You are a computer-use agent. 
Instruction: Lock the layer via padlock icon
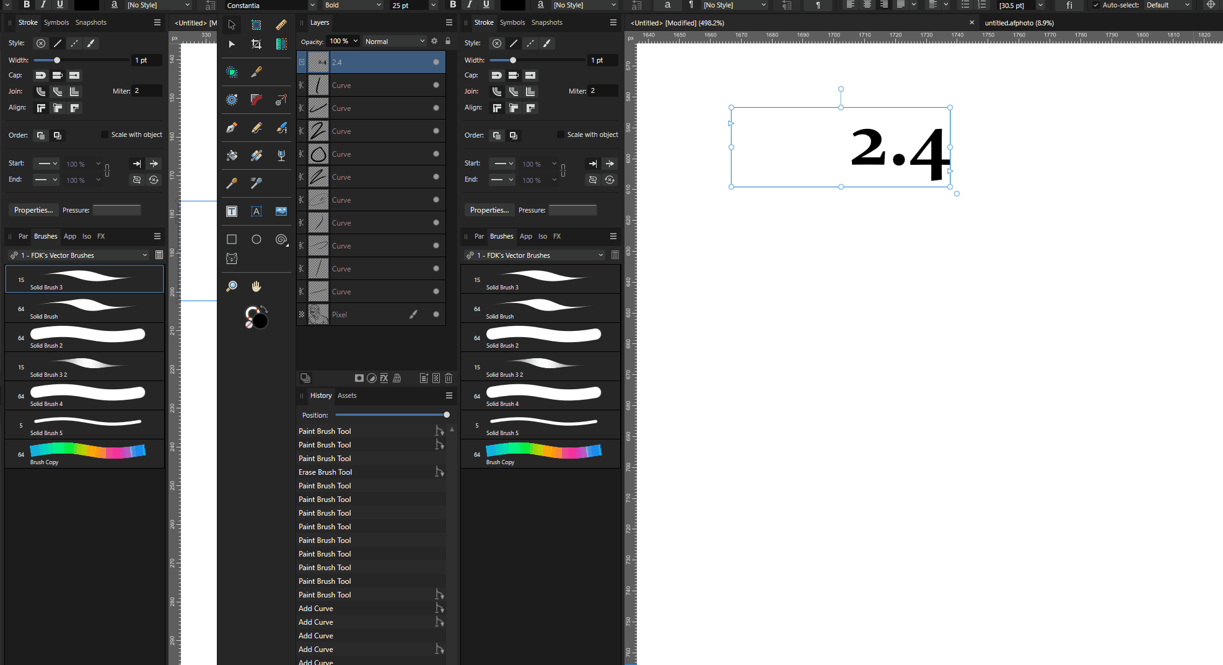pyautogui.click(x=448, y=42)
